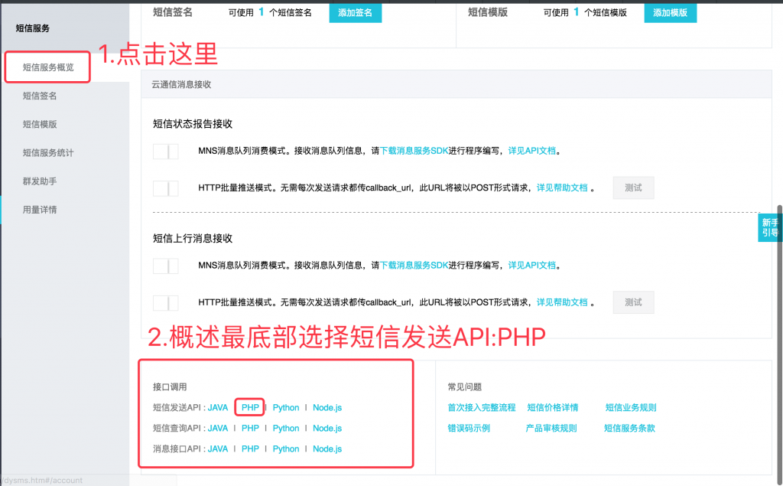Select 短信模版 in the left menu
Viewport: 783px width, 486px height.
pyautogui.click(x=40, y=124)
